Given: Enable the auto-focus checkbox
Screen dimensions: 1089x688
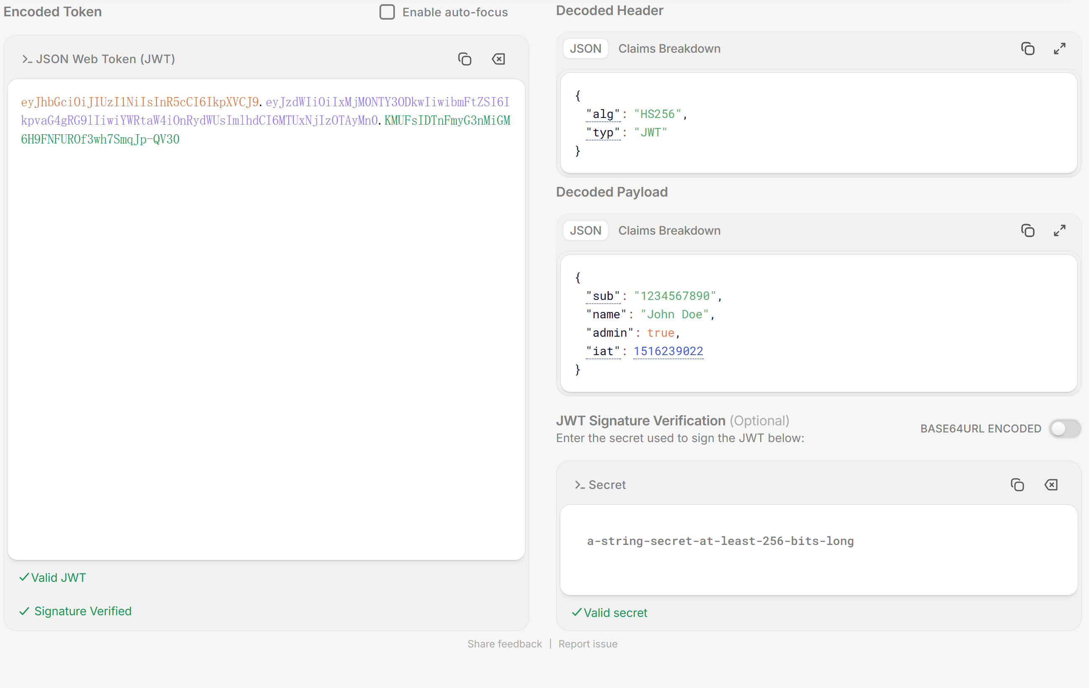Looking at the screenshot, I should [387, 12].
